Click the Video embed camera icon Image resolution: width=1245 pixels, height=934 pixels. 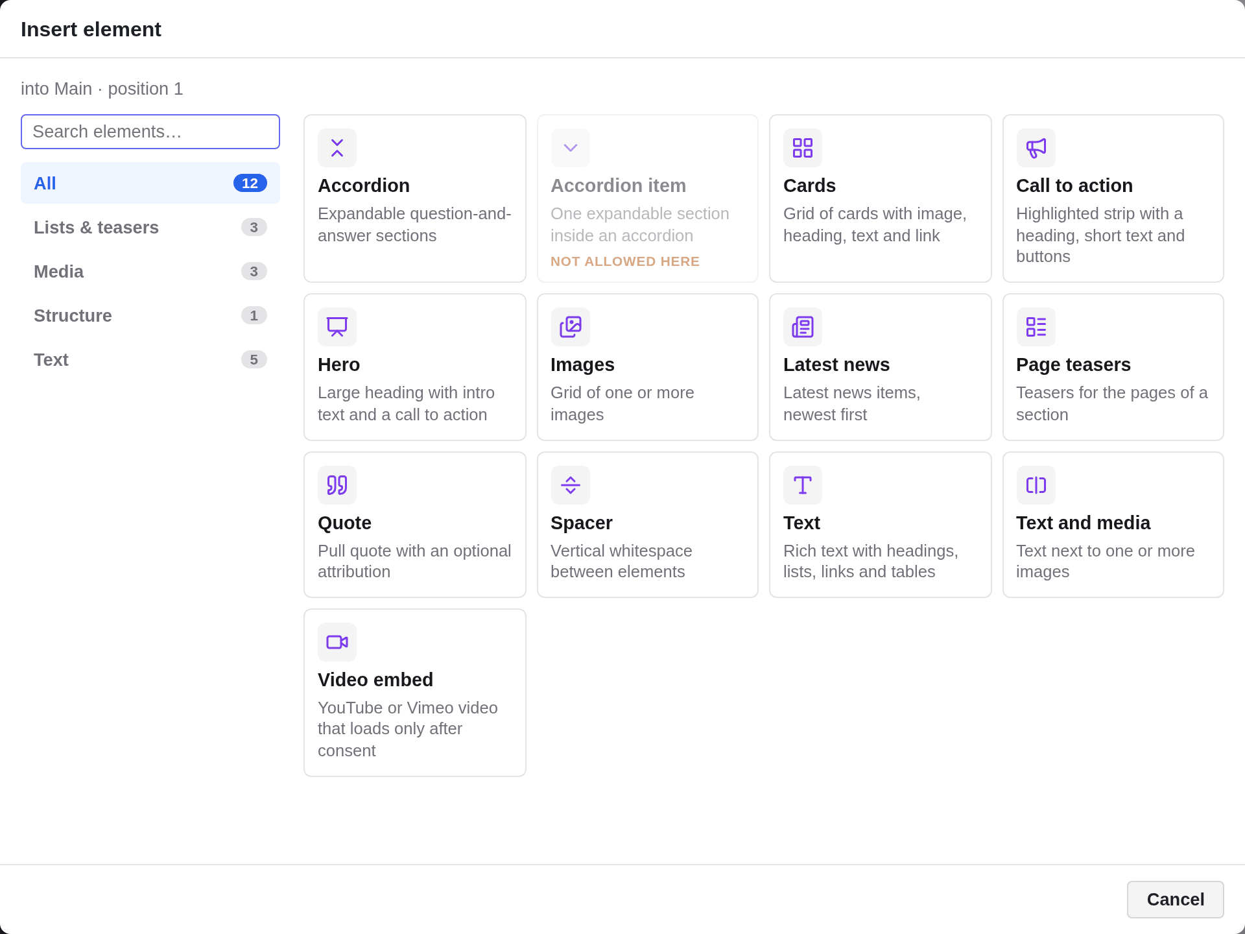[x=337, y=642]
